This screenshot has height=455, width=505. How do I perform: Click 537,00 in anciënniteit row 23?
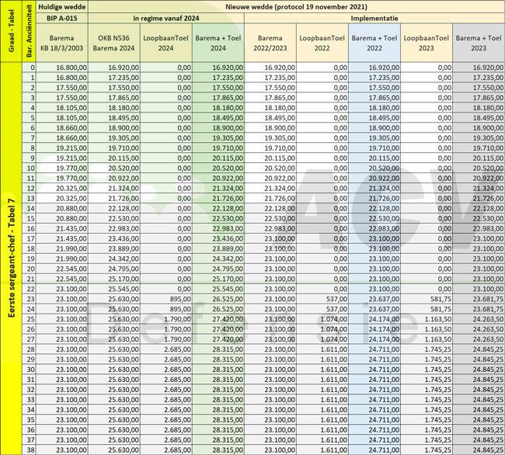[x=322, y=299]
